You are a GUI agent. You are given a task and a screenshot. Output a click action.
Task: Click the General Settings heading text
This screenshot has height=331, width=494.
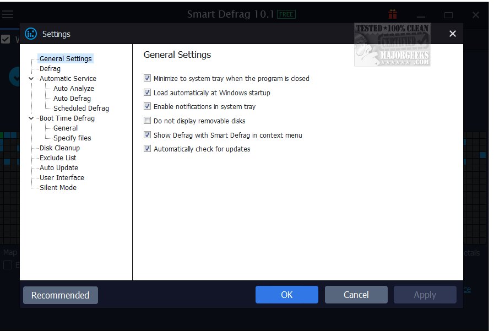tap(177, 55)
